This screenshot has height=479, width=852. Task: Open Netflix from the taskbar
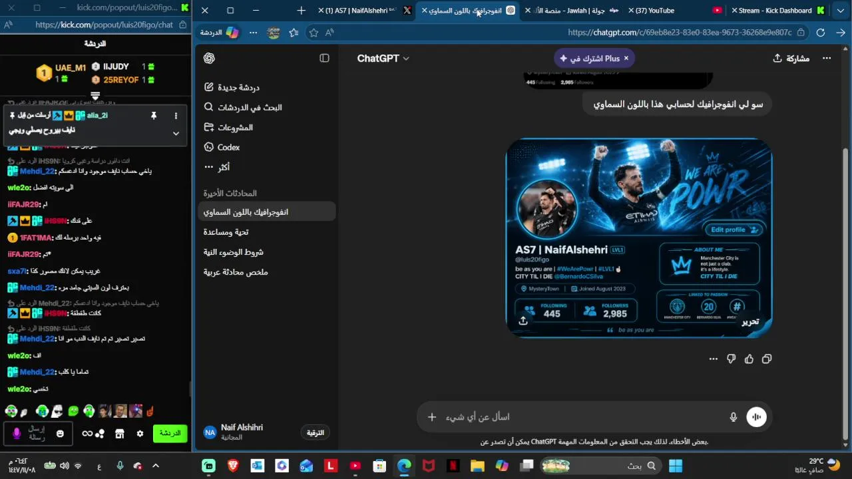click(453, 466)
